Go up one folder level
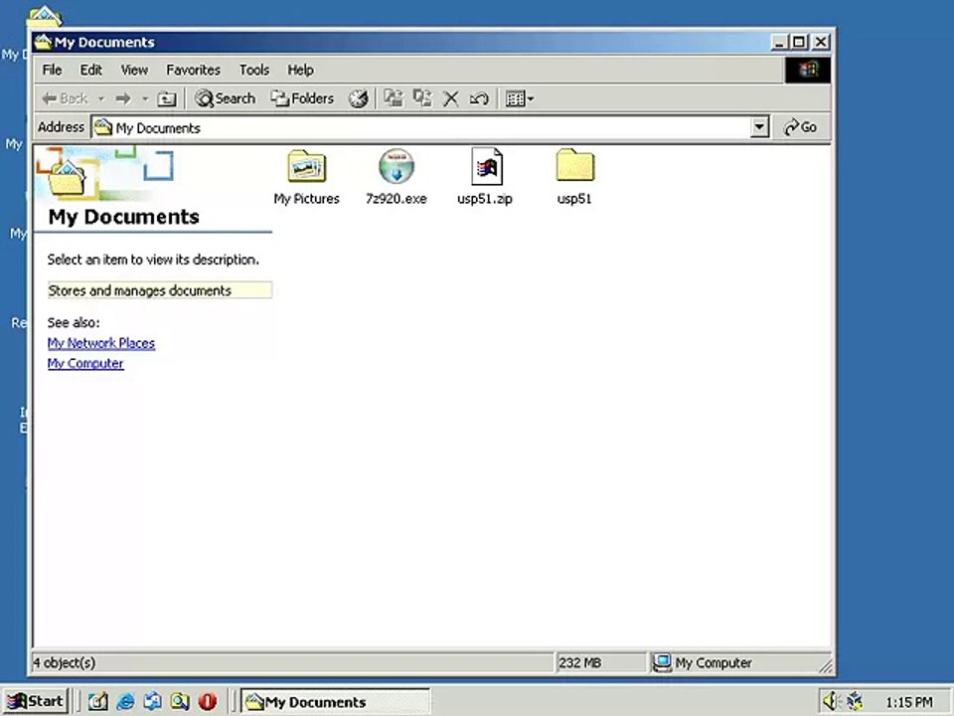Screen dimensions: 954x716 click(167, 98)
